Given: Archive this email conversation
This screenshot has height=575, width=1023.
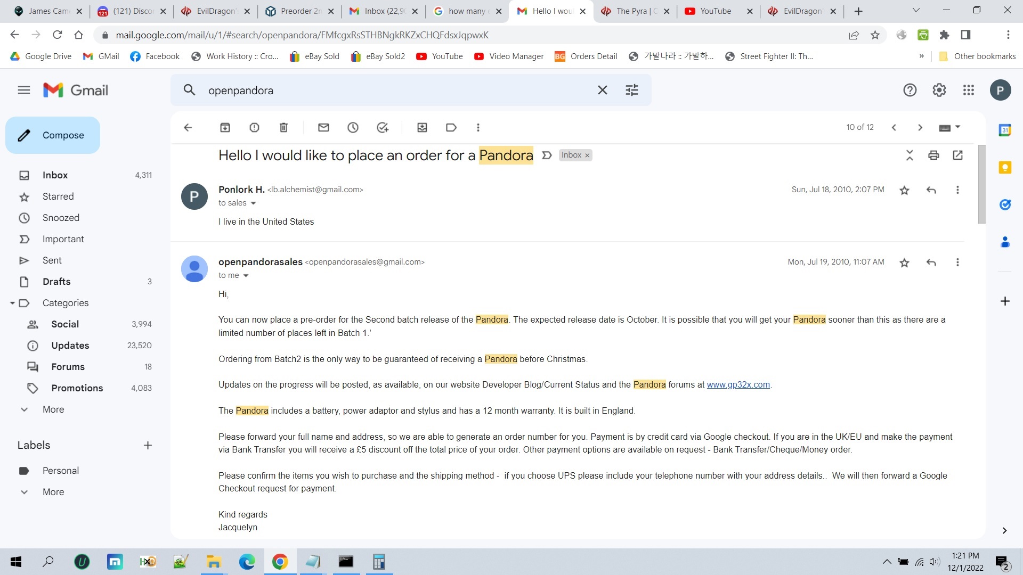Looking at the screenshot, I should [x=225, y=127].
